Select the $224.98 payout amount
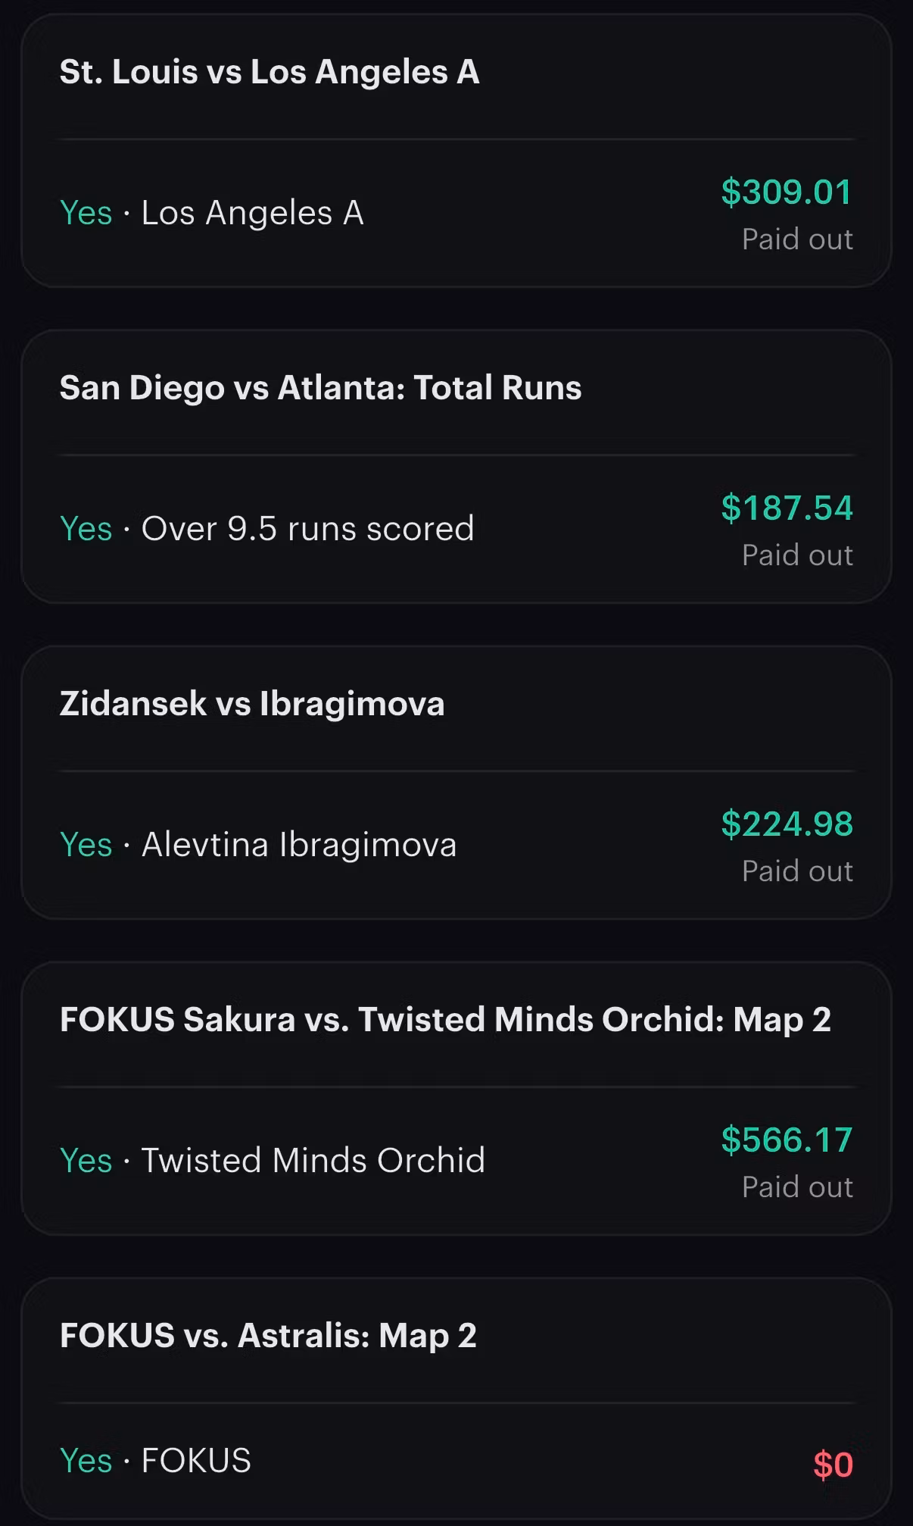Screen dimensions: 913x1526 pos(787,824)
